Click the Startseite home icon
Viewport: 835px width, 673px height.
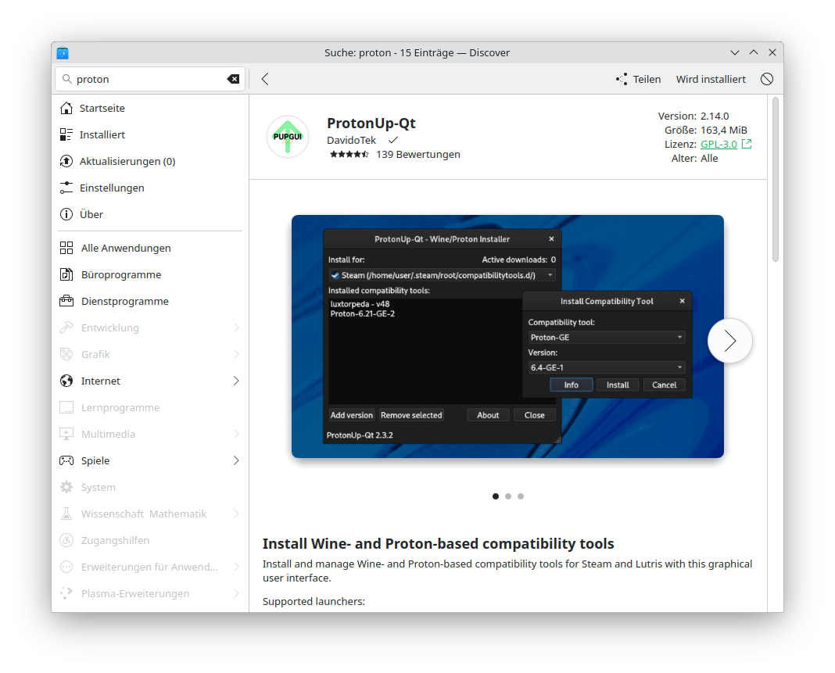66,108
